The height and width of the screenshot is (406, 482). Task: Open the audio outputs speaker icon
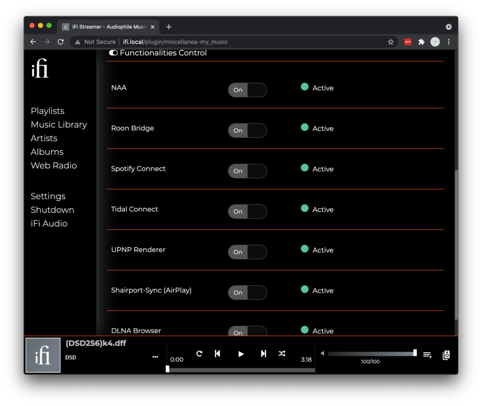click(446, 355)
